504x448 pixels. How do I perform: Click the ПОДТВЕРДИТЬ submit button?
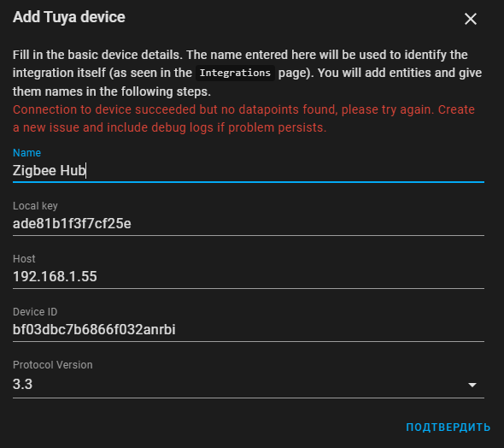click(x=448, y=427)
